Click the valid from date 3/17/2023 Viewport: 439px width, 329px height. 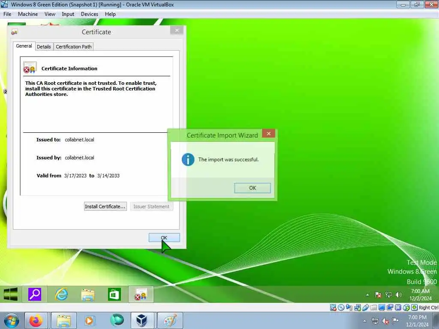click(75, 176)
